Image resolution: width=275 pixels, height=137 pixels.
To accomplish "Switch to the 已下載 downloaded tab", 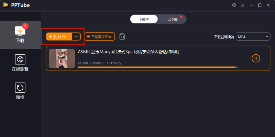I will [172, 19].
